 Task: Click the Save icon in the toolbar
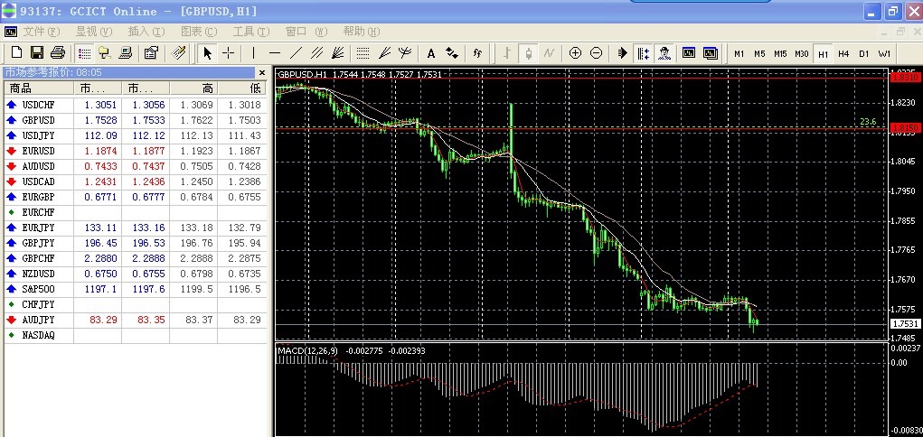tap(37, 53)
